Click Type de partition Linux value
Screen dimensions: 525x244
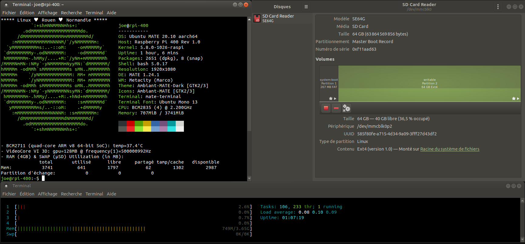click(363, 141)
